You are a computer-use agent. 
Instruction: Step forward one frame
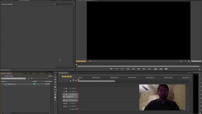click(144, 69)
